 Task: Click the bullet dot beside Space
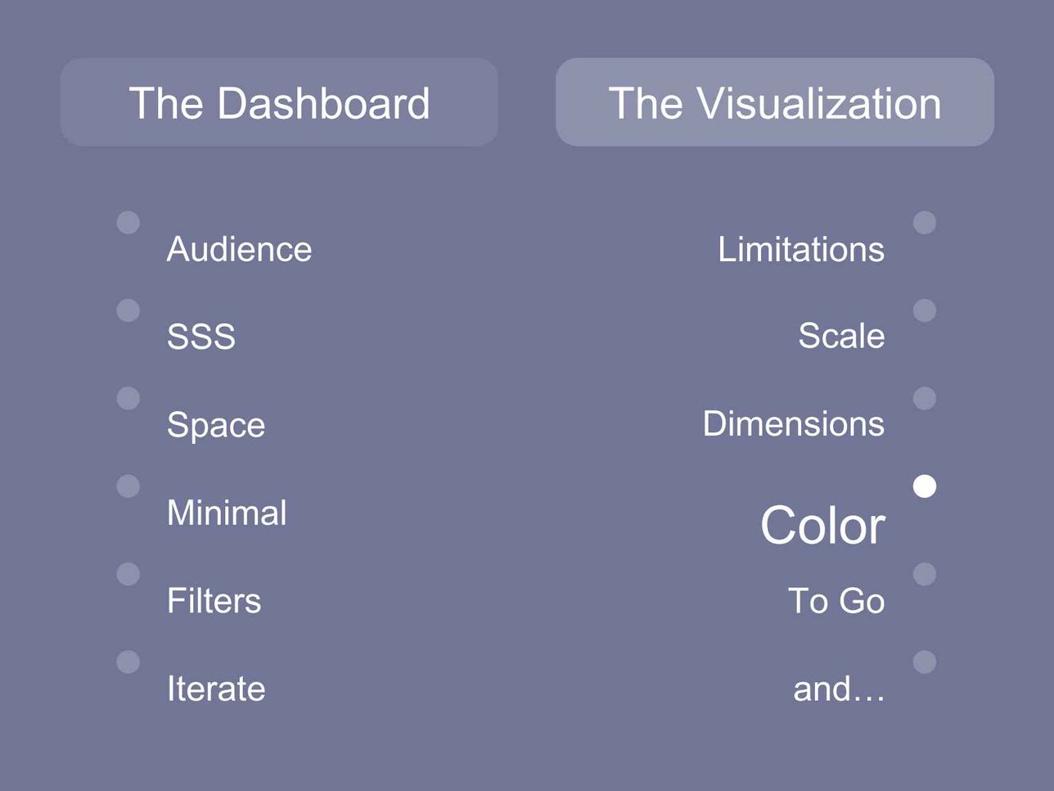coord(128,398)
